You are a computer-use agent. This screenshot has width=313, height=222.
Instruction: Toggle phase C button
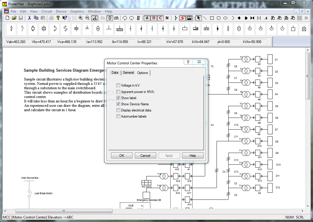coord(160,18)
